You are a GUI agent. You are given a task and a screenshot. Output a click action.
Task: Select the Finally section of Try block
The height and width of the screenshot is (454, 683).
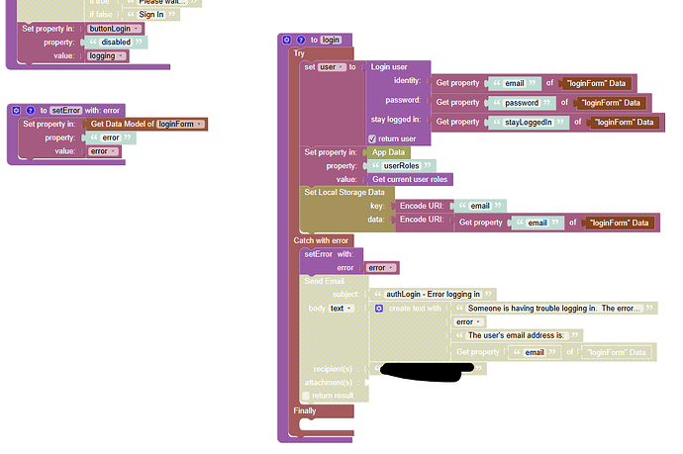[x=305, y=409]
